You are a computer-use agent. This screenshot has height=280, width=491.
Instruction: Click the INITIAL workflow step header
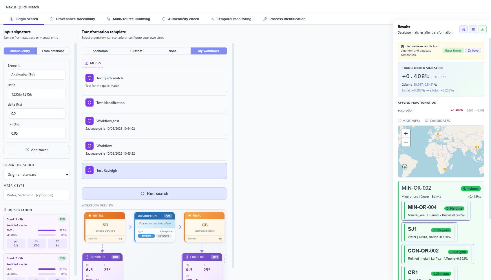point(105,215)
